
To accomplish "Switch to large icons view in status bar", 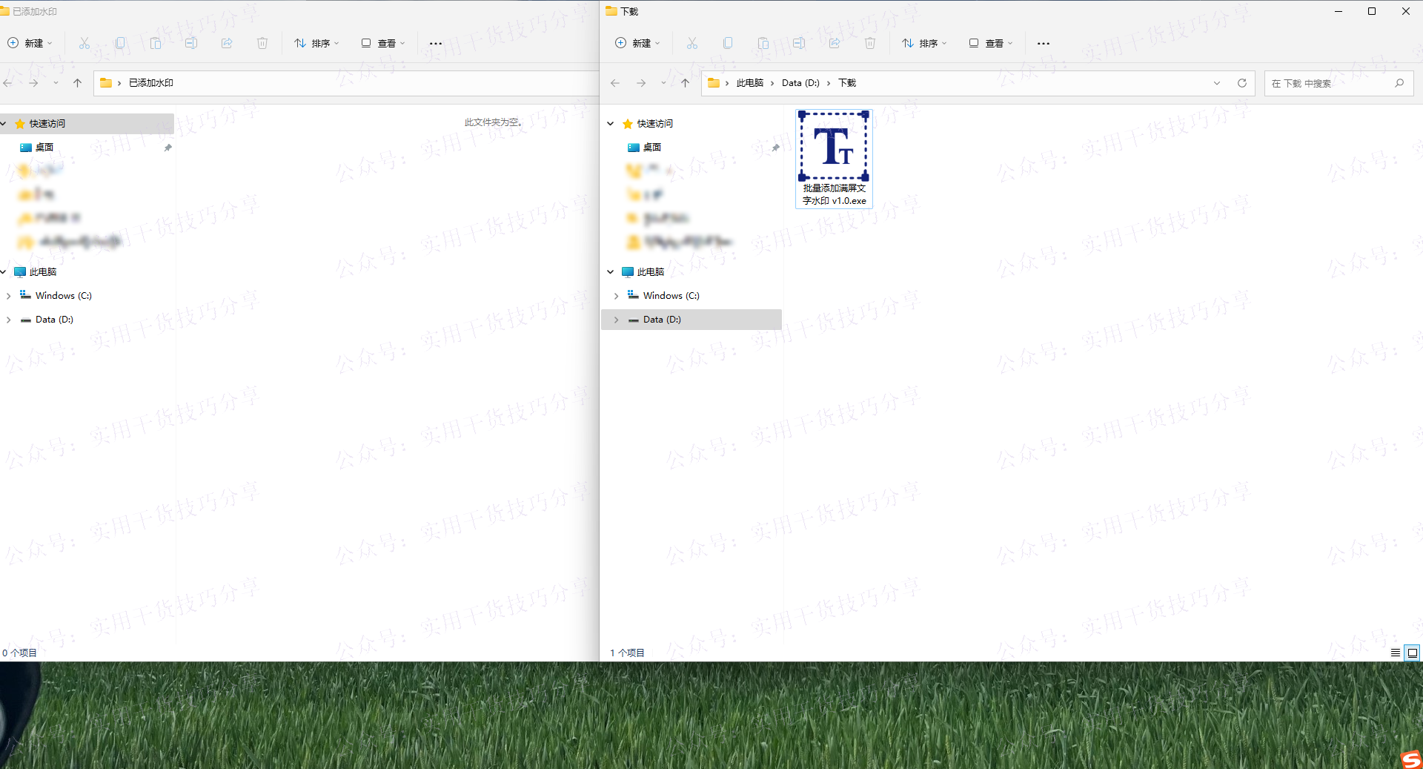I will coord(1413,653).
